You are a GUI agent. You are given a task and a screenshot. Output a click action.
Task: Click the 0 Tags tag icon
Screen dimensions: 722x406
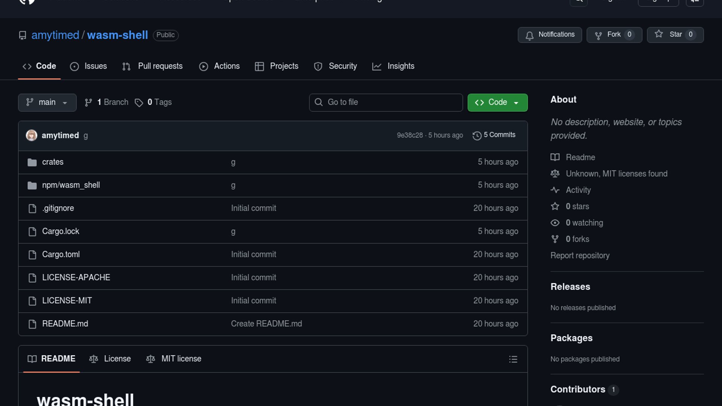point(139,103)
